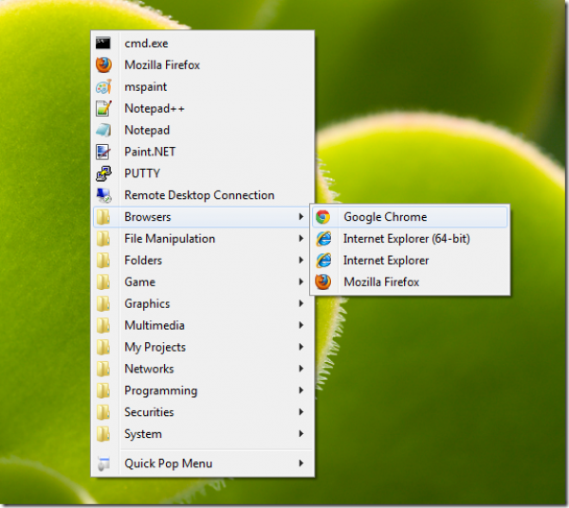Open the Quick Pop Menu label

[168, 463]
